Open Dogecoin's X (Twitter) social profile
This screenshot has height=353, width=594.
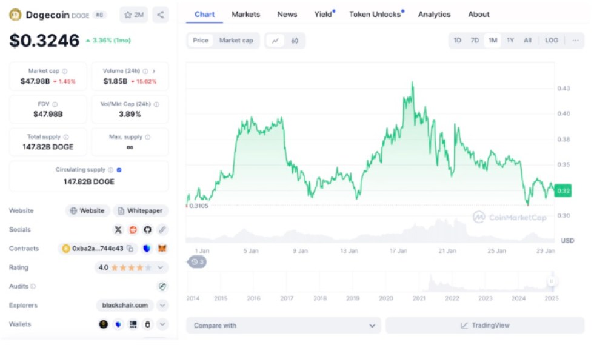118,229
